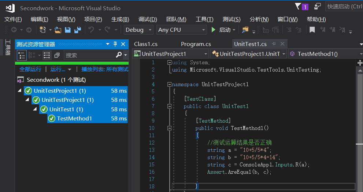
Task: Click the undo icon
Action: pos(92,30)
